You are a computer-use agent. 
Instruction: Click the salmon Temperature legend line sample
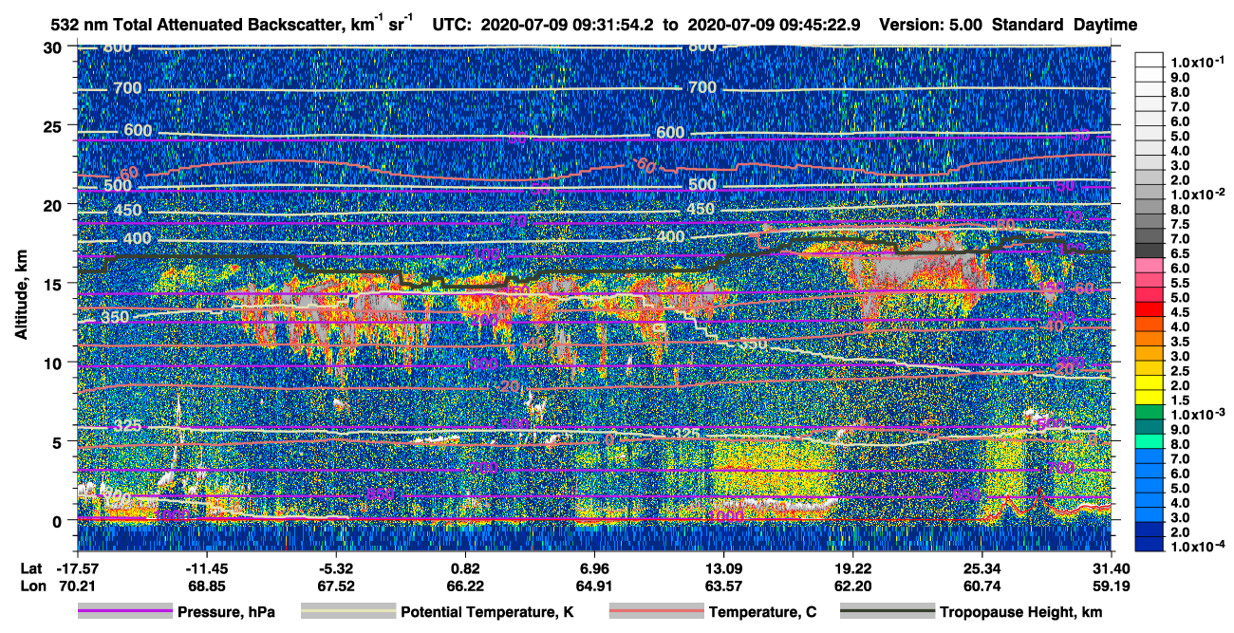pyautogui.click(x=655, y=612)
